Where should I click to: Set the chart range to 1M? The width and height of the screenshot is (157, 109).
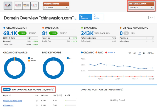point(130,53)
